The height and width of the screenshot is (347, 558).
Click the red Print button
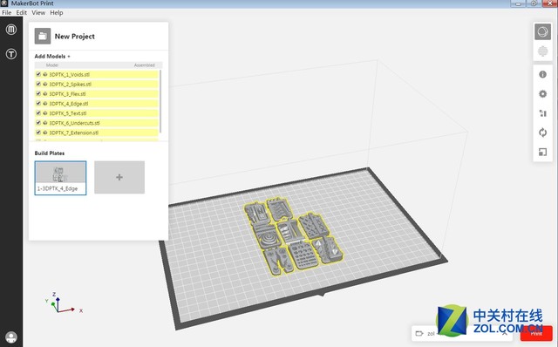(536, 333)
